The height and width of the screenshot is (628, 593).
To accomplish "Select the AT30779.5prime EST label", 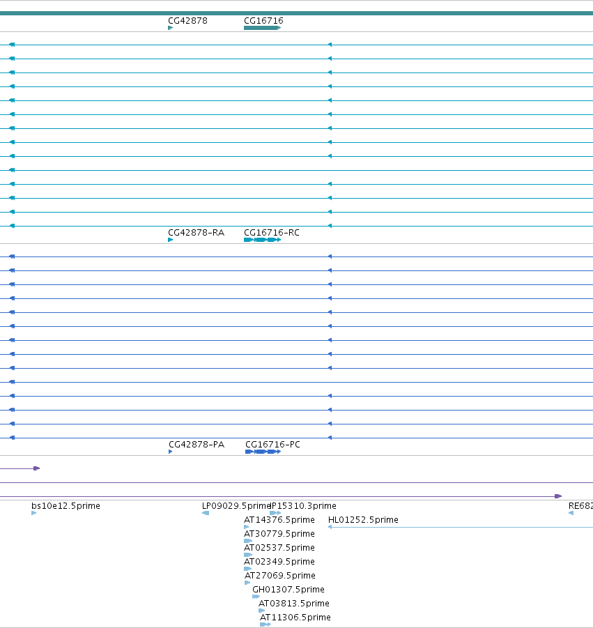I will click(x=279, y=534).
